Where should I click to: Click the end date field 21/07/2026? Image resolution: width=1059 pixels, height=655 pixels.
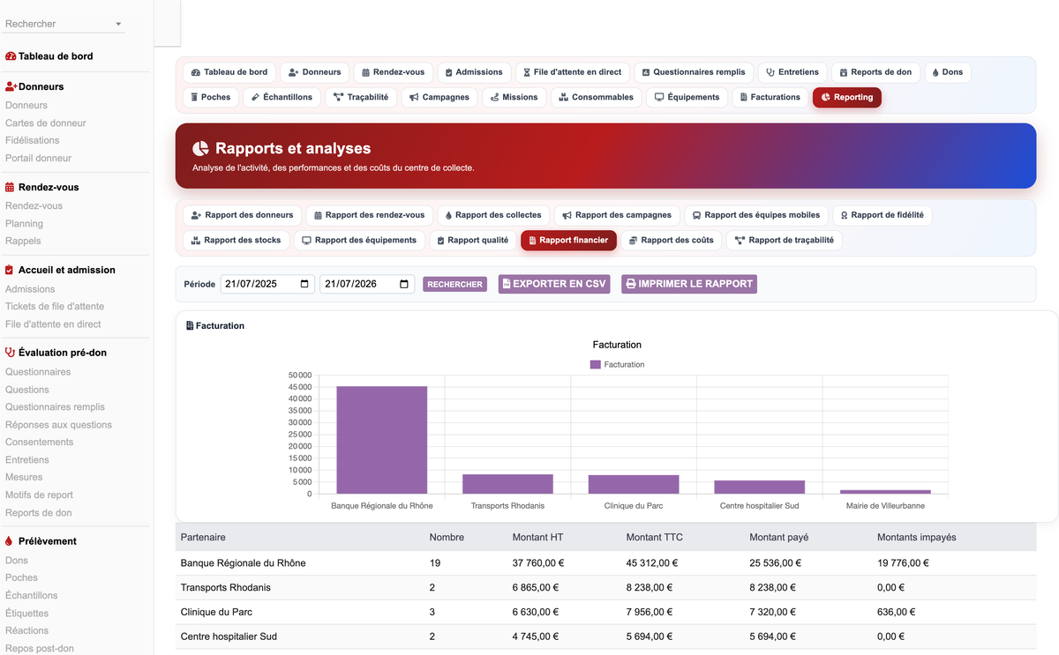click(x=367, y=284)
